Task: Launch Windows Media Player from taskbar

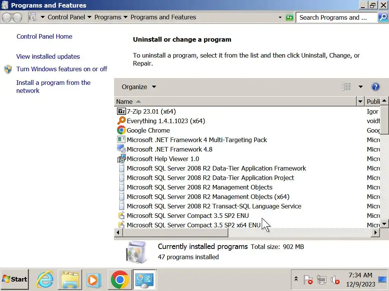Action: [94, 280]
